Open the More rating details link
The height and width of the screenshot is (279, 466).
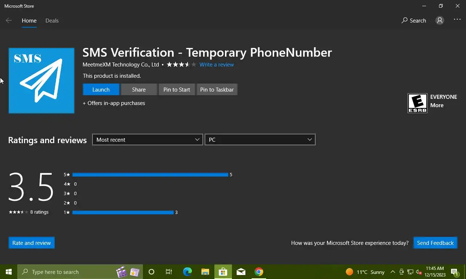[x=437, y=105]
